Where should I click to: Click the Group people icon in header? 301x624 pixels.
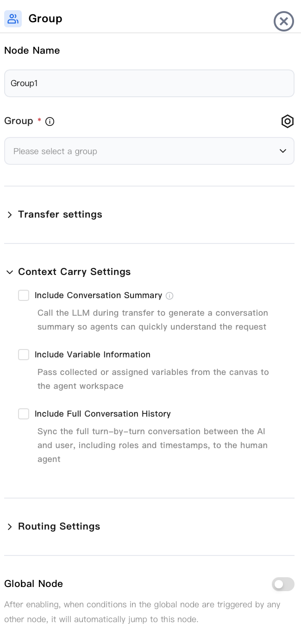point(13,19)
